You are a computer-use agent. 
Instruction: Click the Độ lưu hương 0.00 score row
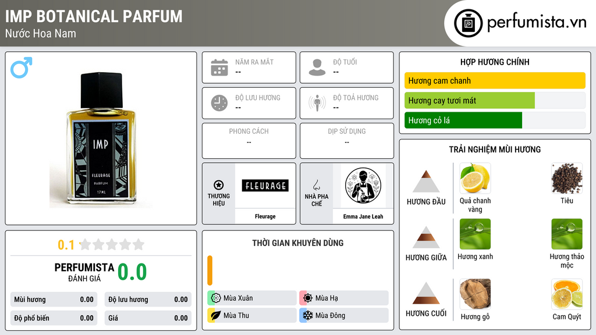(148, 300)
